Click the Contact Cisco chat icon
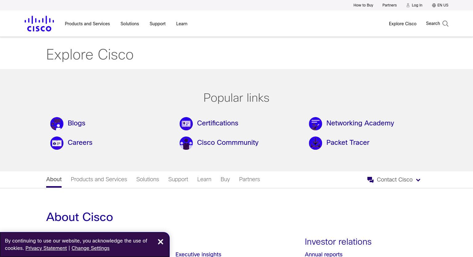This screenshot has width=473, height=257. [370, 180]
